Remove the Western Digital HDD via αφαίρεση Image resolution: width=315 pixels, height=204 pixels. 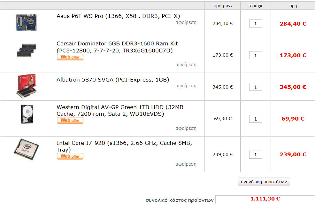point(186,128)
